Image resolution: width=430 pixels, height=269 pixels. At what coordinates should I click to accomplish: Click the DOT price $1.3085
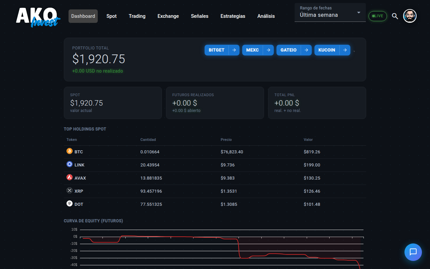[229, 204]
